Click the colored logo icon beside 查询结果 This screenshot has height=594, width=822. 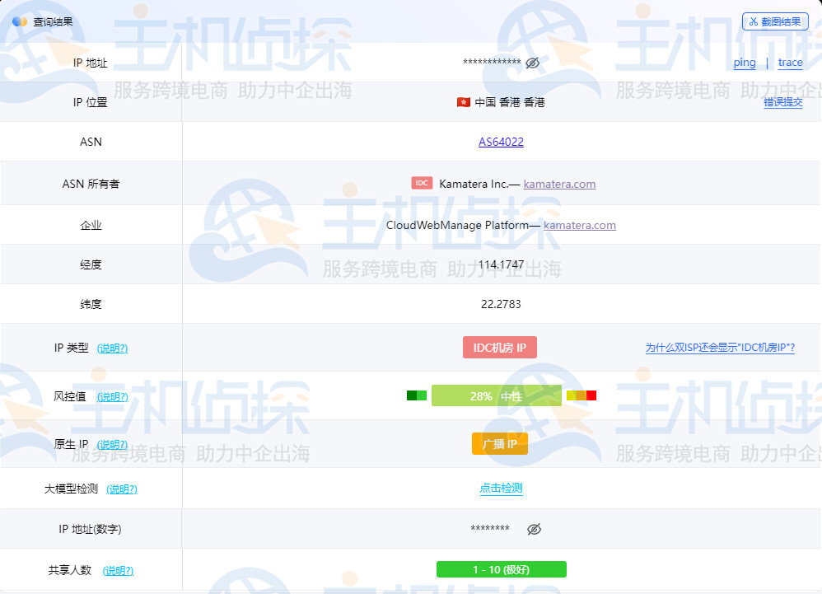pyautogui.click(x=21, y=21)
